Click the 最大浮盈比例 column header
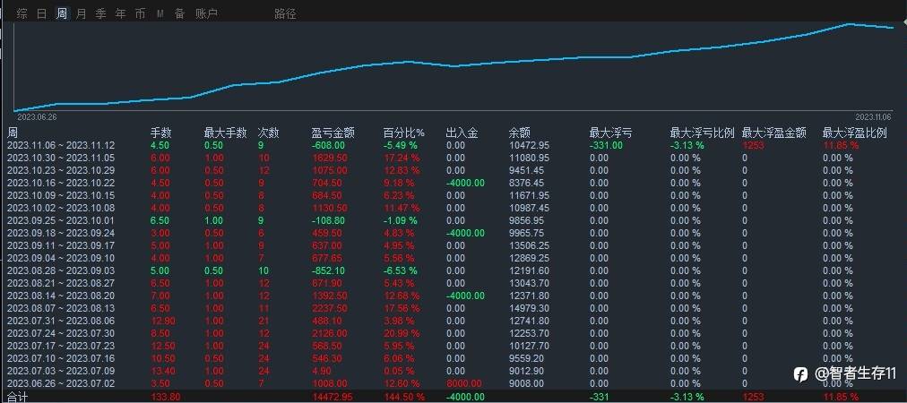The width and height of the screenshot is (907, 403). [854, 133]
